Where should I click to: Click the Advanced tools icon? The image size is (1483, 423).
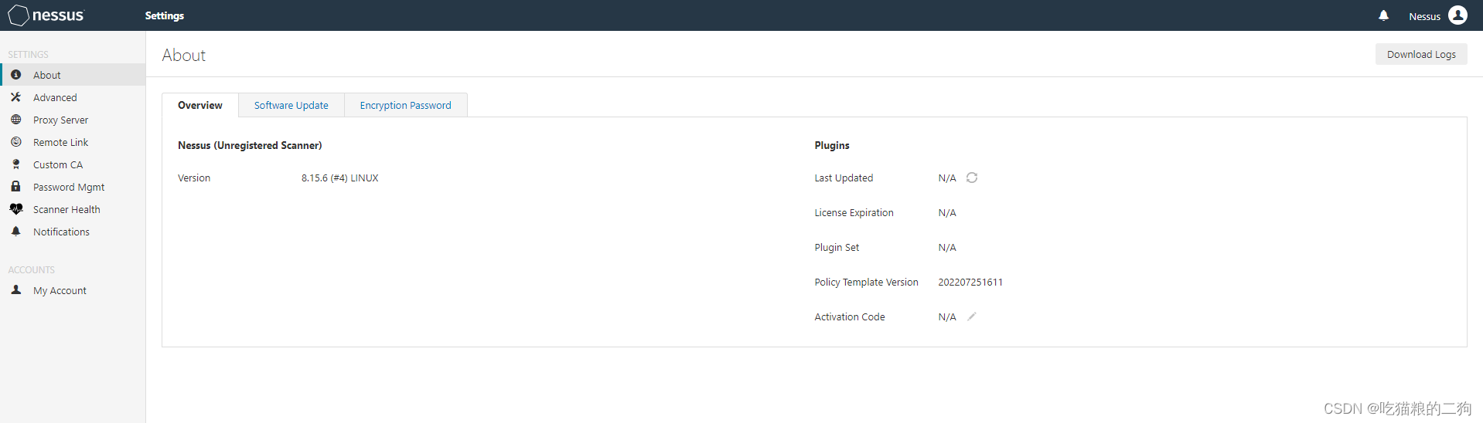[15, 97]
